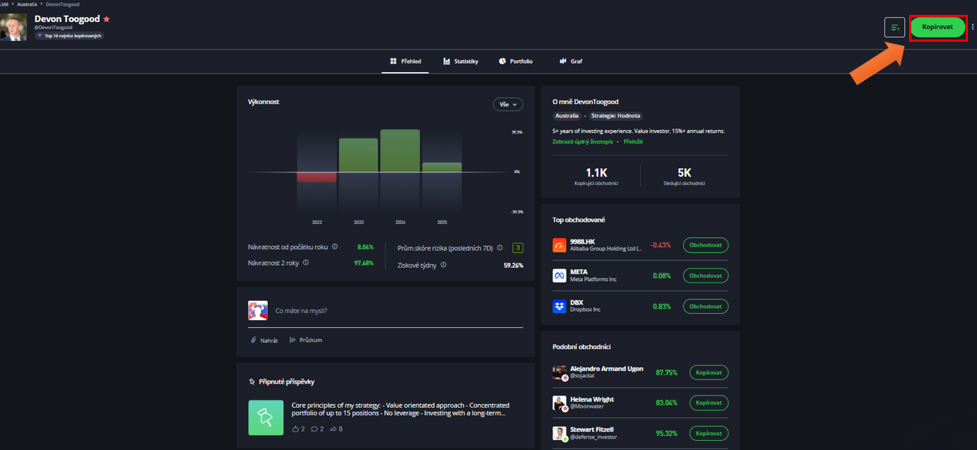
Task: Click Kopírovat next to Helena Wright
Action: [x=709, y=403]
